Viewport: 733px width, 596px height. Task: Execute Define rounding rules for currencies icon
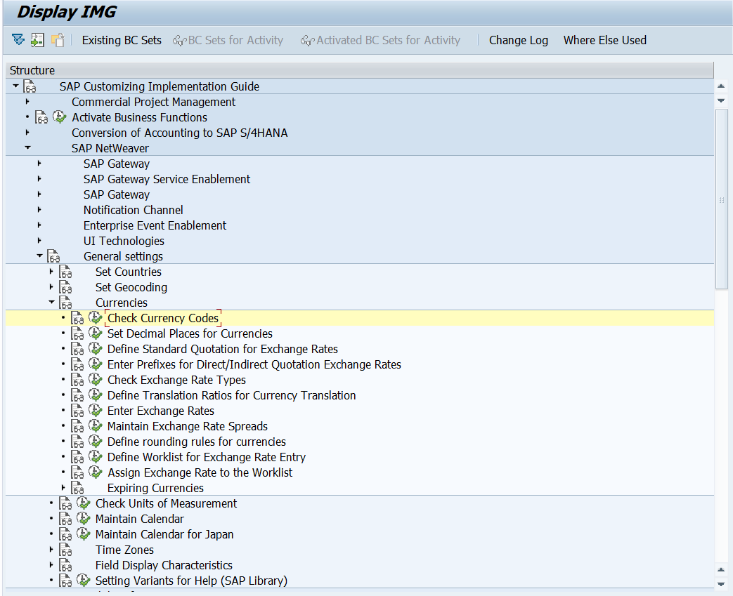(96, 441)
